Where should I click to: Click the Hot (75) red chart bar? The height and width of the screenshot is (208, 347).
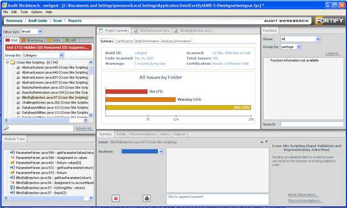[126, 91]
